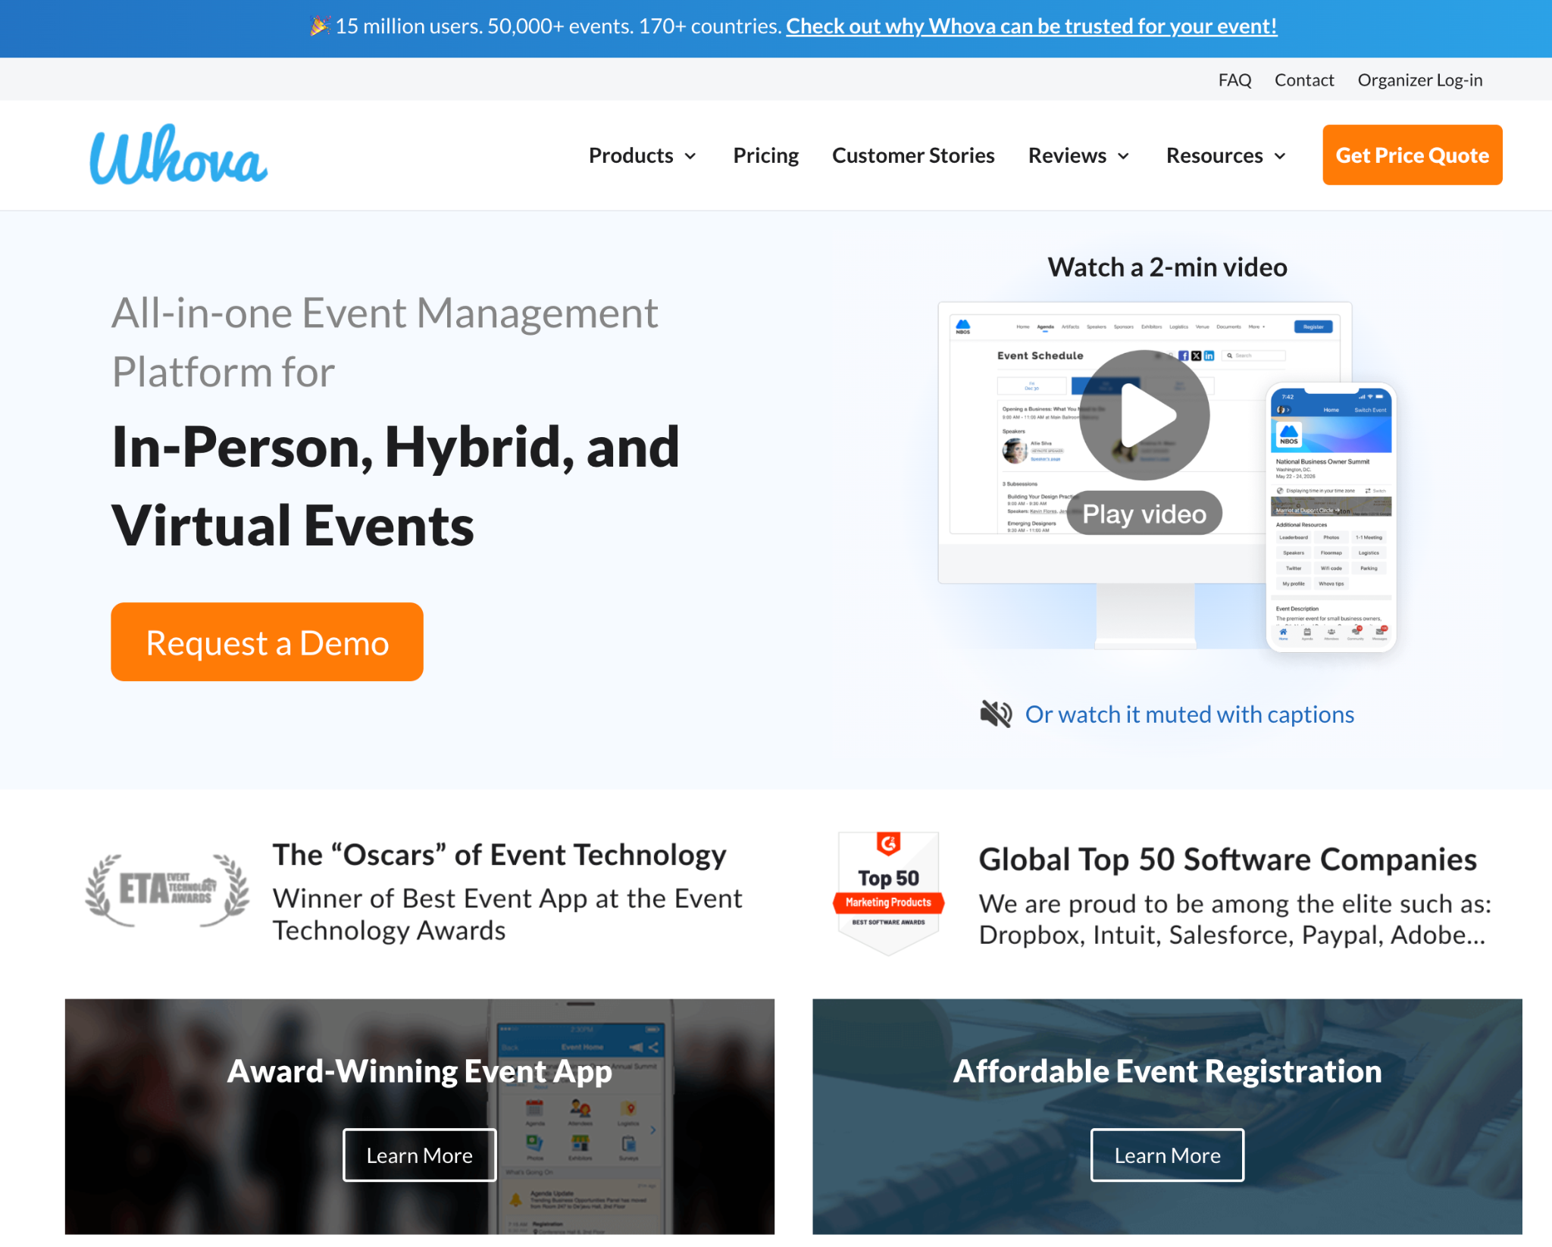Click the ETA Event Technology Awards badge

(x=167, y=890)
